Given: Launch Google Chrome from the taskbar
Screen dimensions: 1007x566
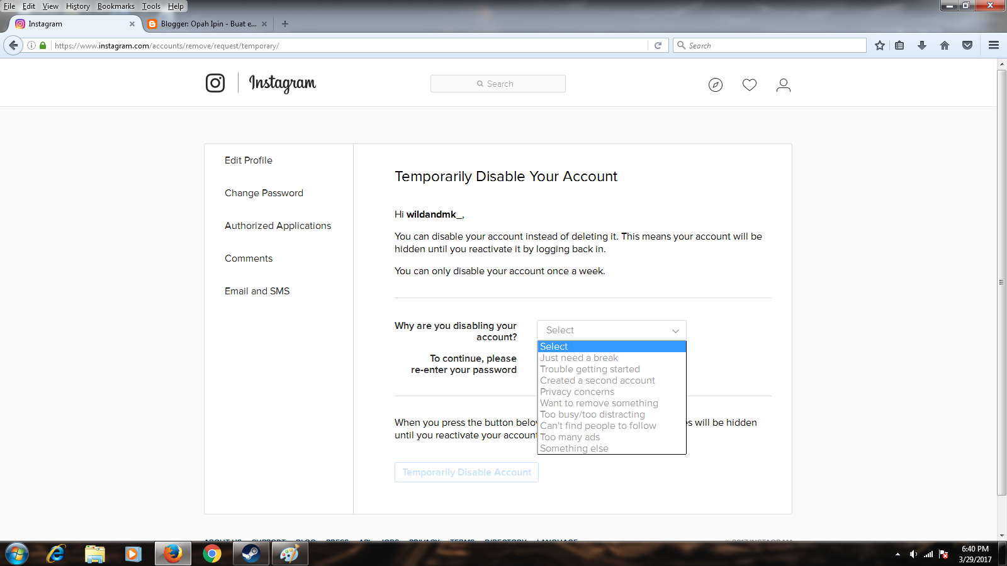Looking at the screenshot, I should click(x=212, y=554).
